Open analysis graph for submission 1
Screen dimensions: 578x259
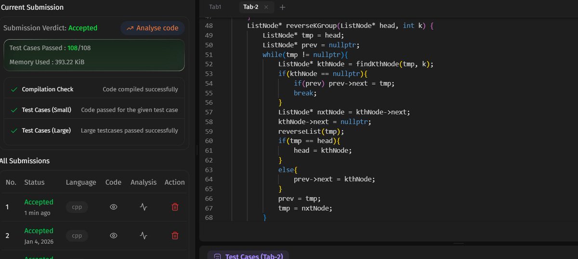pos(144,207)
